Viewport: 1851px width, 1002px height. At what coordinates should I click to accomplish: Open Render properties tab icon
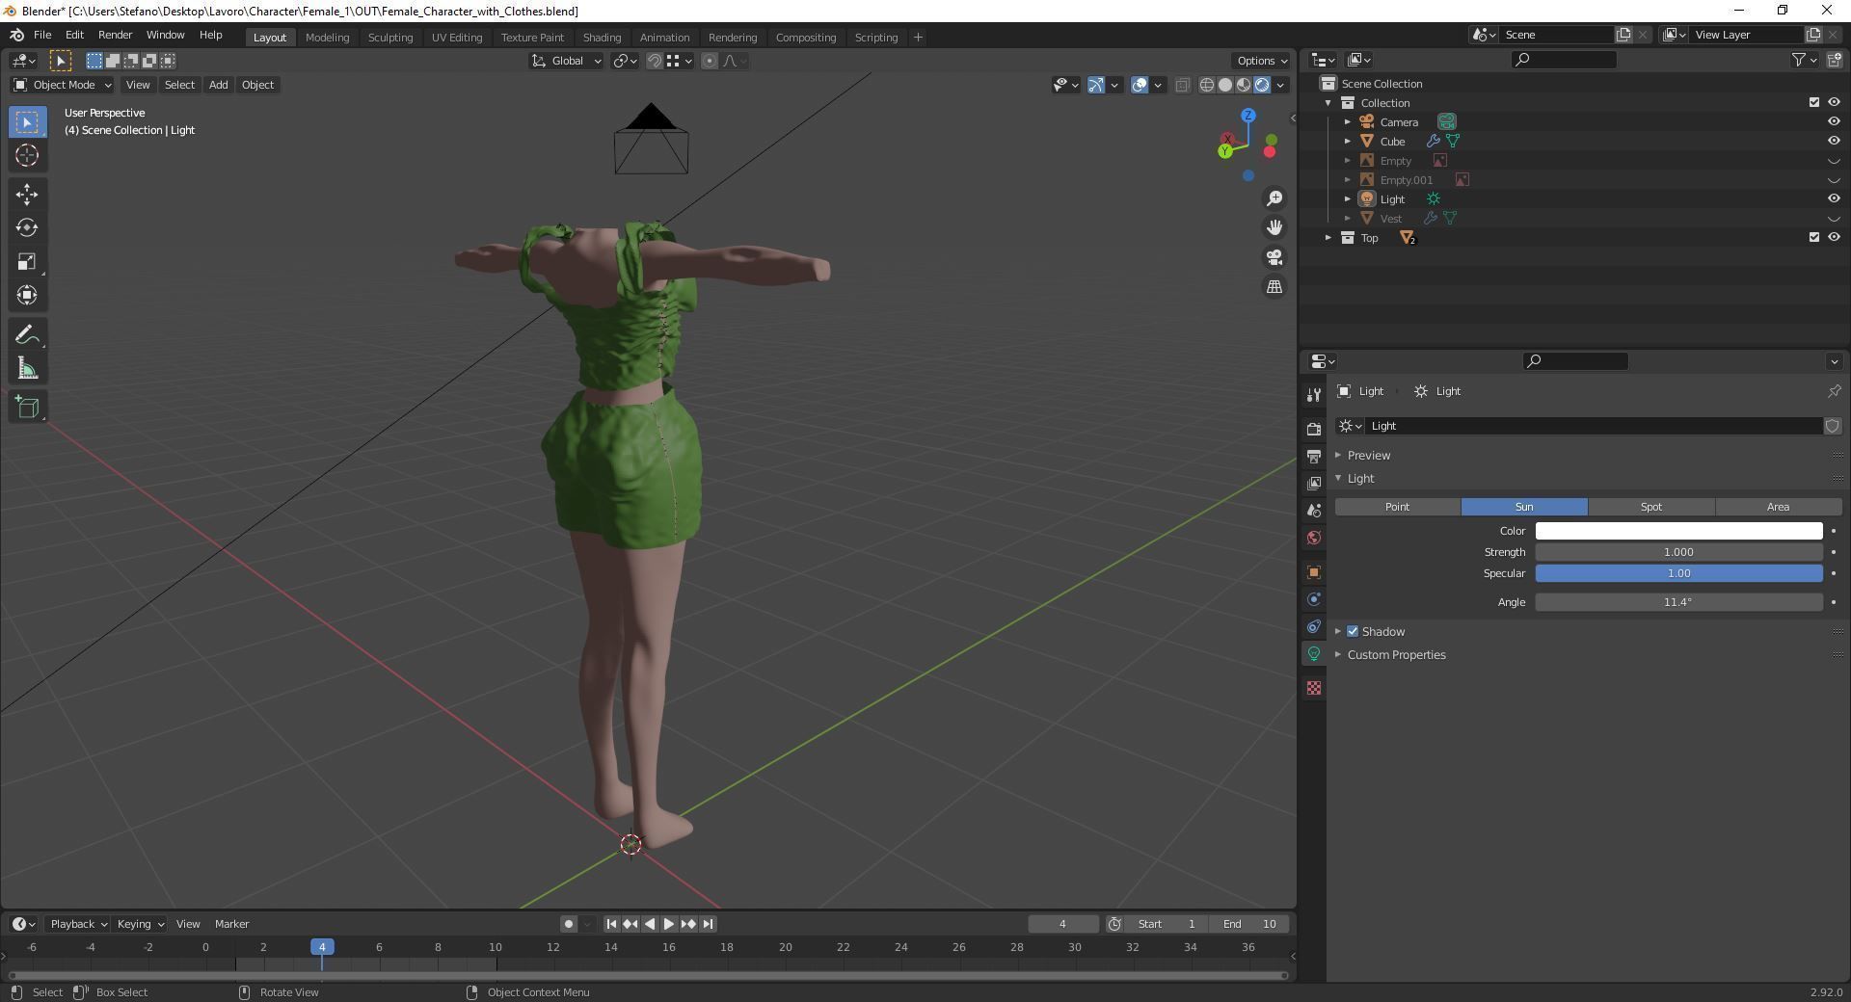click(x=1313, y=429)
